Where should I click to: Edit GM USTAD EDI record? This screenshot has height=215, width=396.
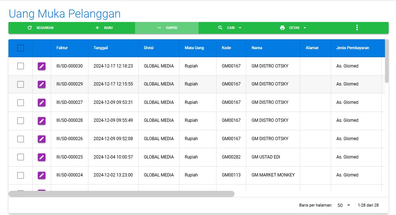(x=41, y=157)
